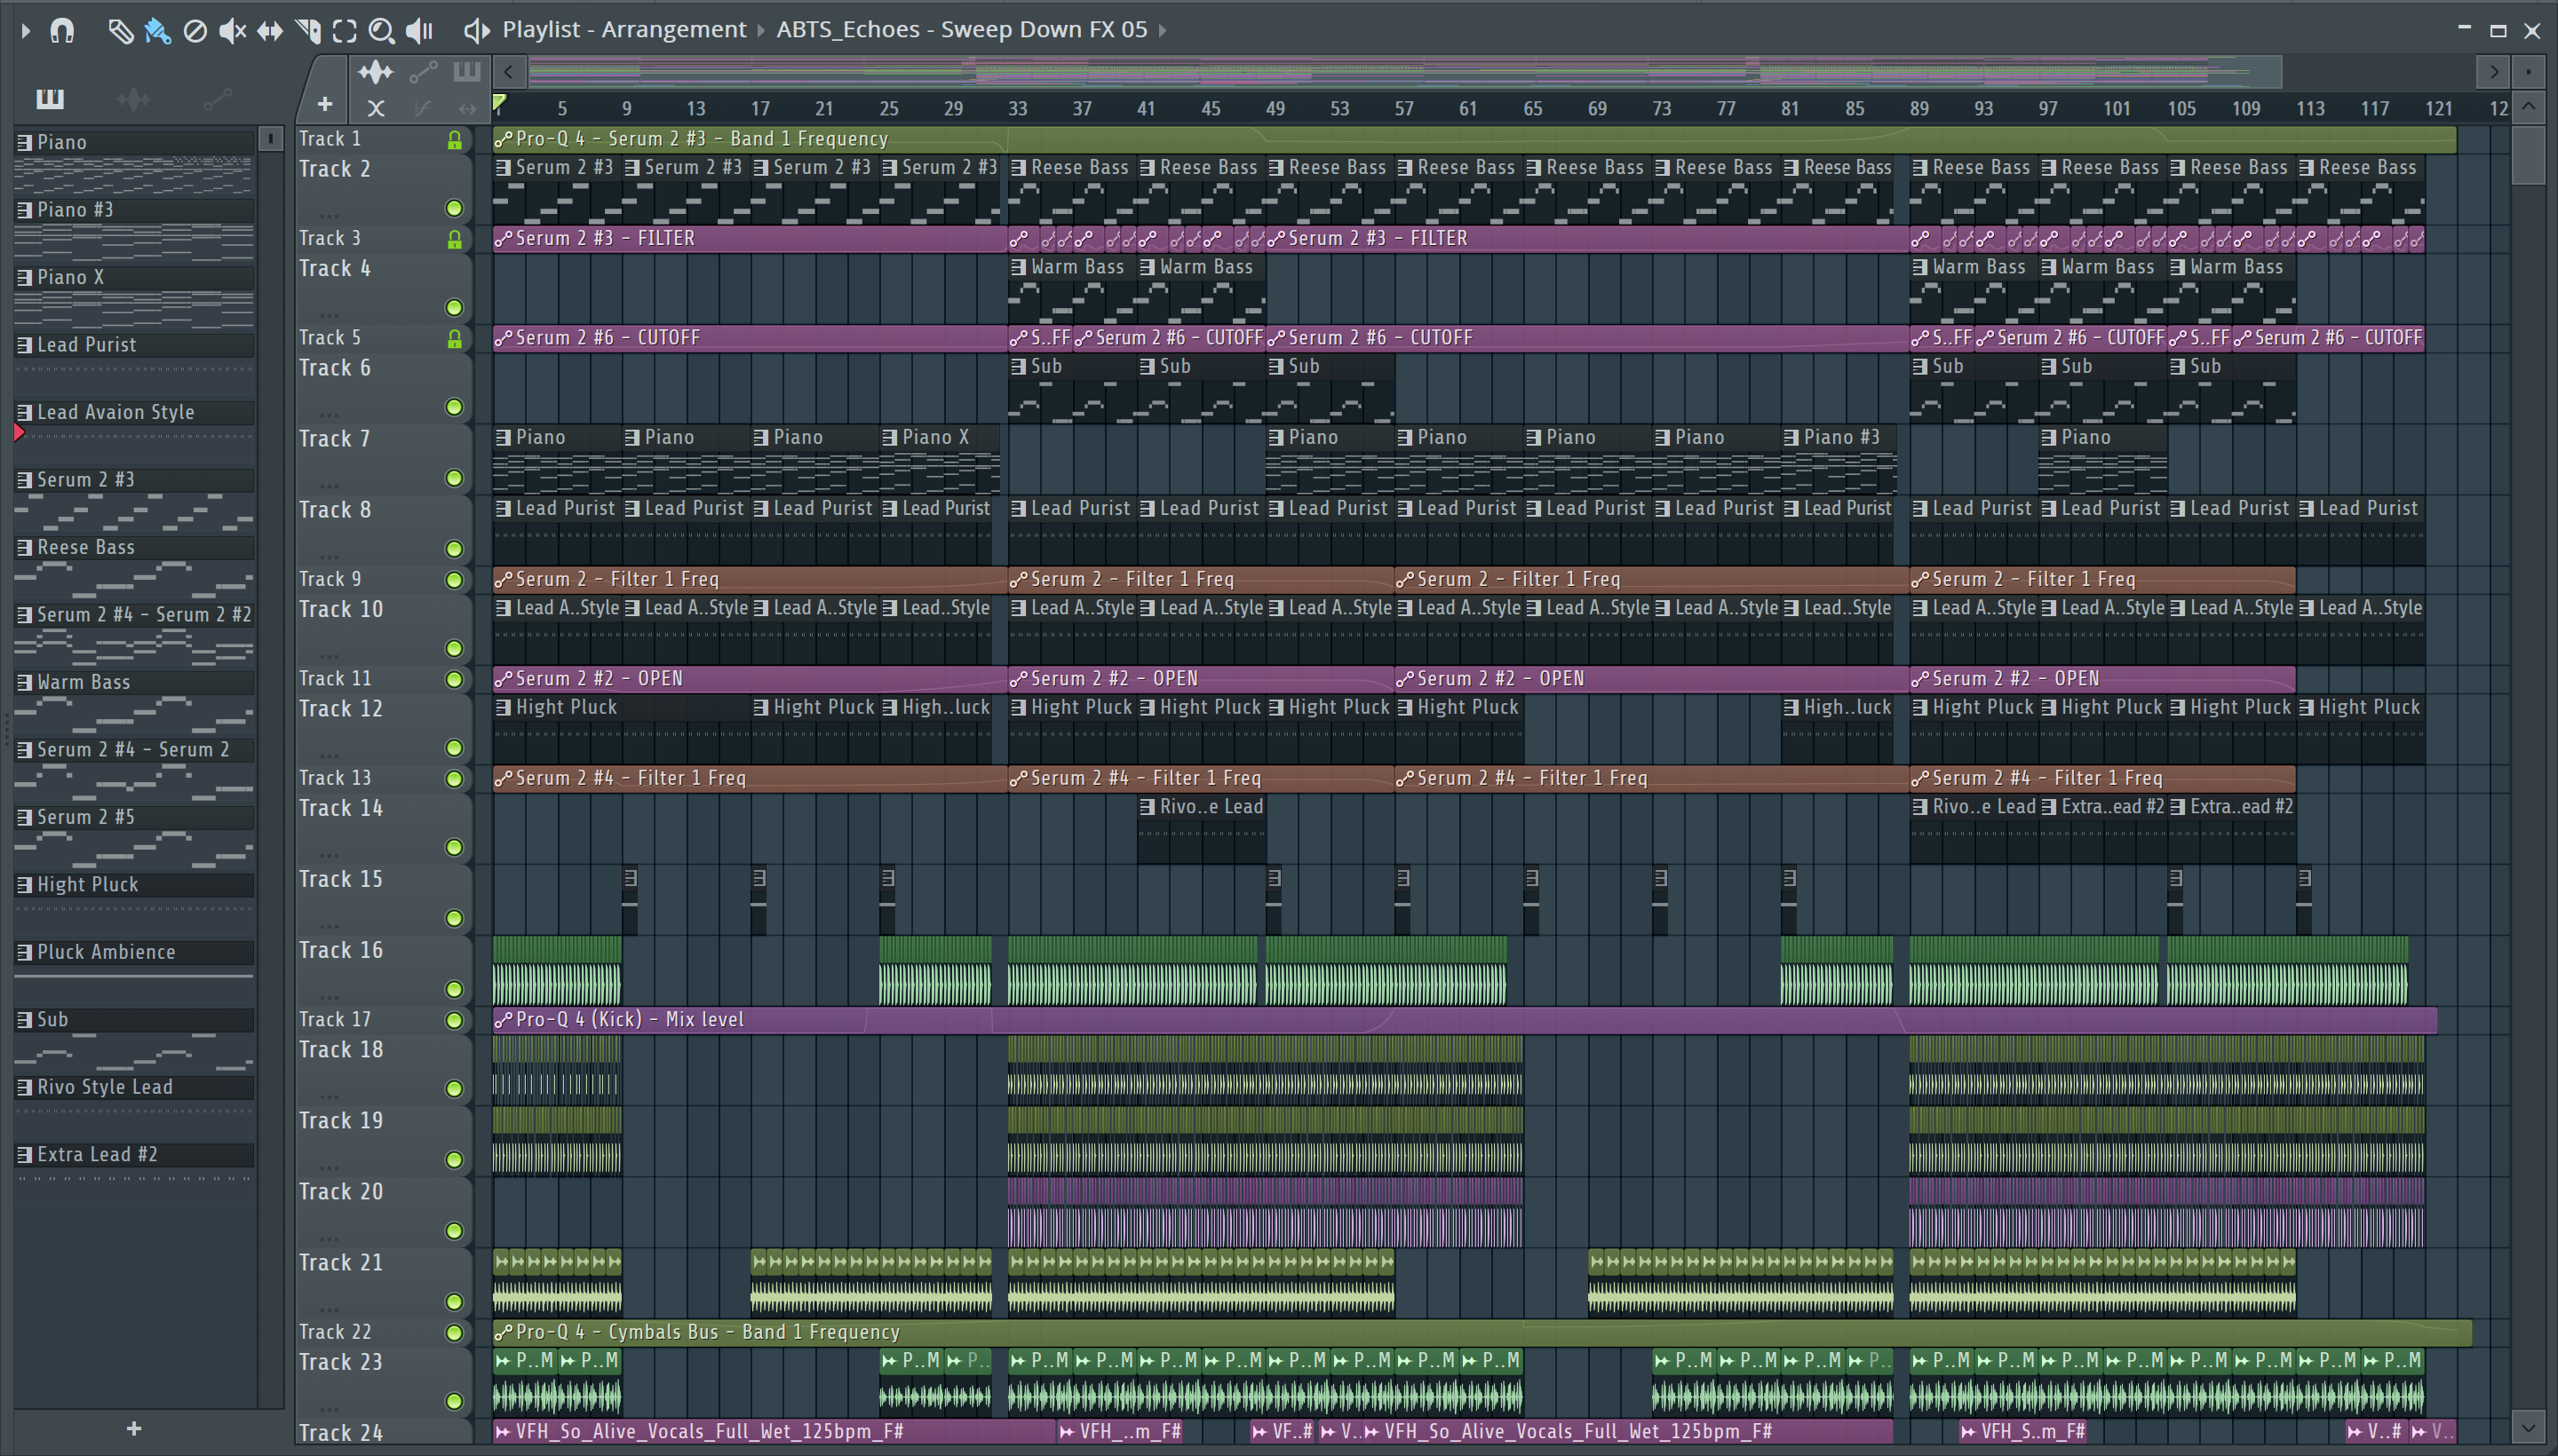Screen dimensions: 2558x1456
Task: Show pattern clips piano tab in picker
Action: (x=50, y=99)
